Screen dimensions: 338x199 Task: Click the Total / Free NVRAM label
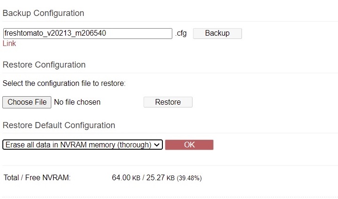pyautogui.click(x=37, y=178)
